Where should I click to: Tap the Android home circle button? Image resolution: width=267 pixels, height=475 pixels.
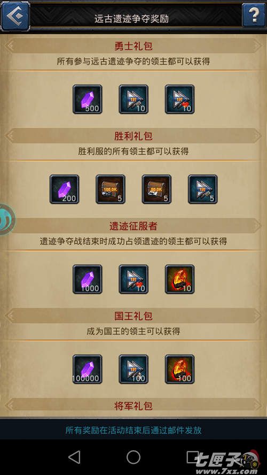133,457
